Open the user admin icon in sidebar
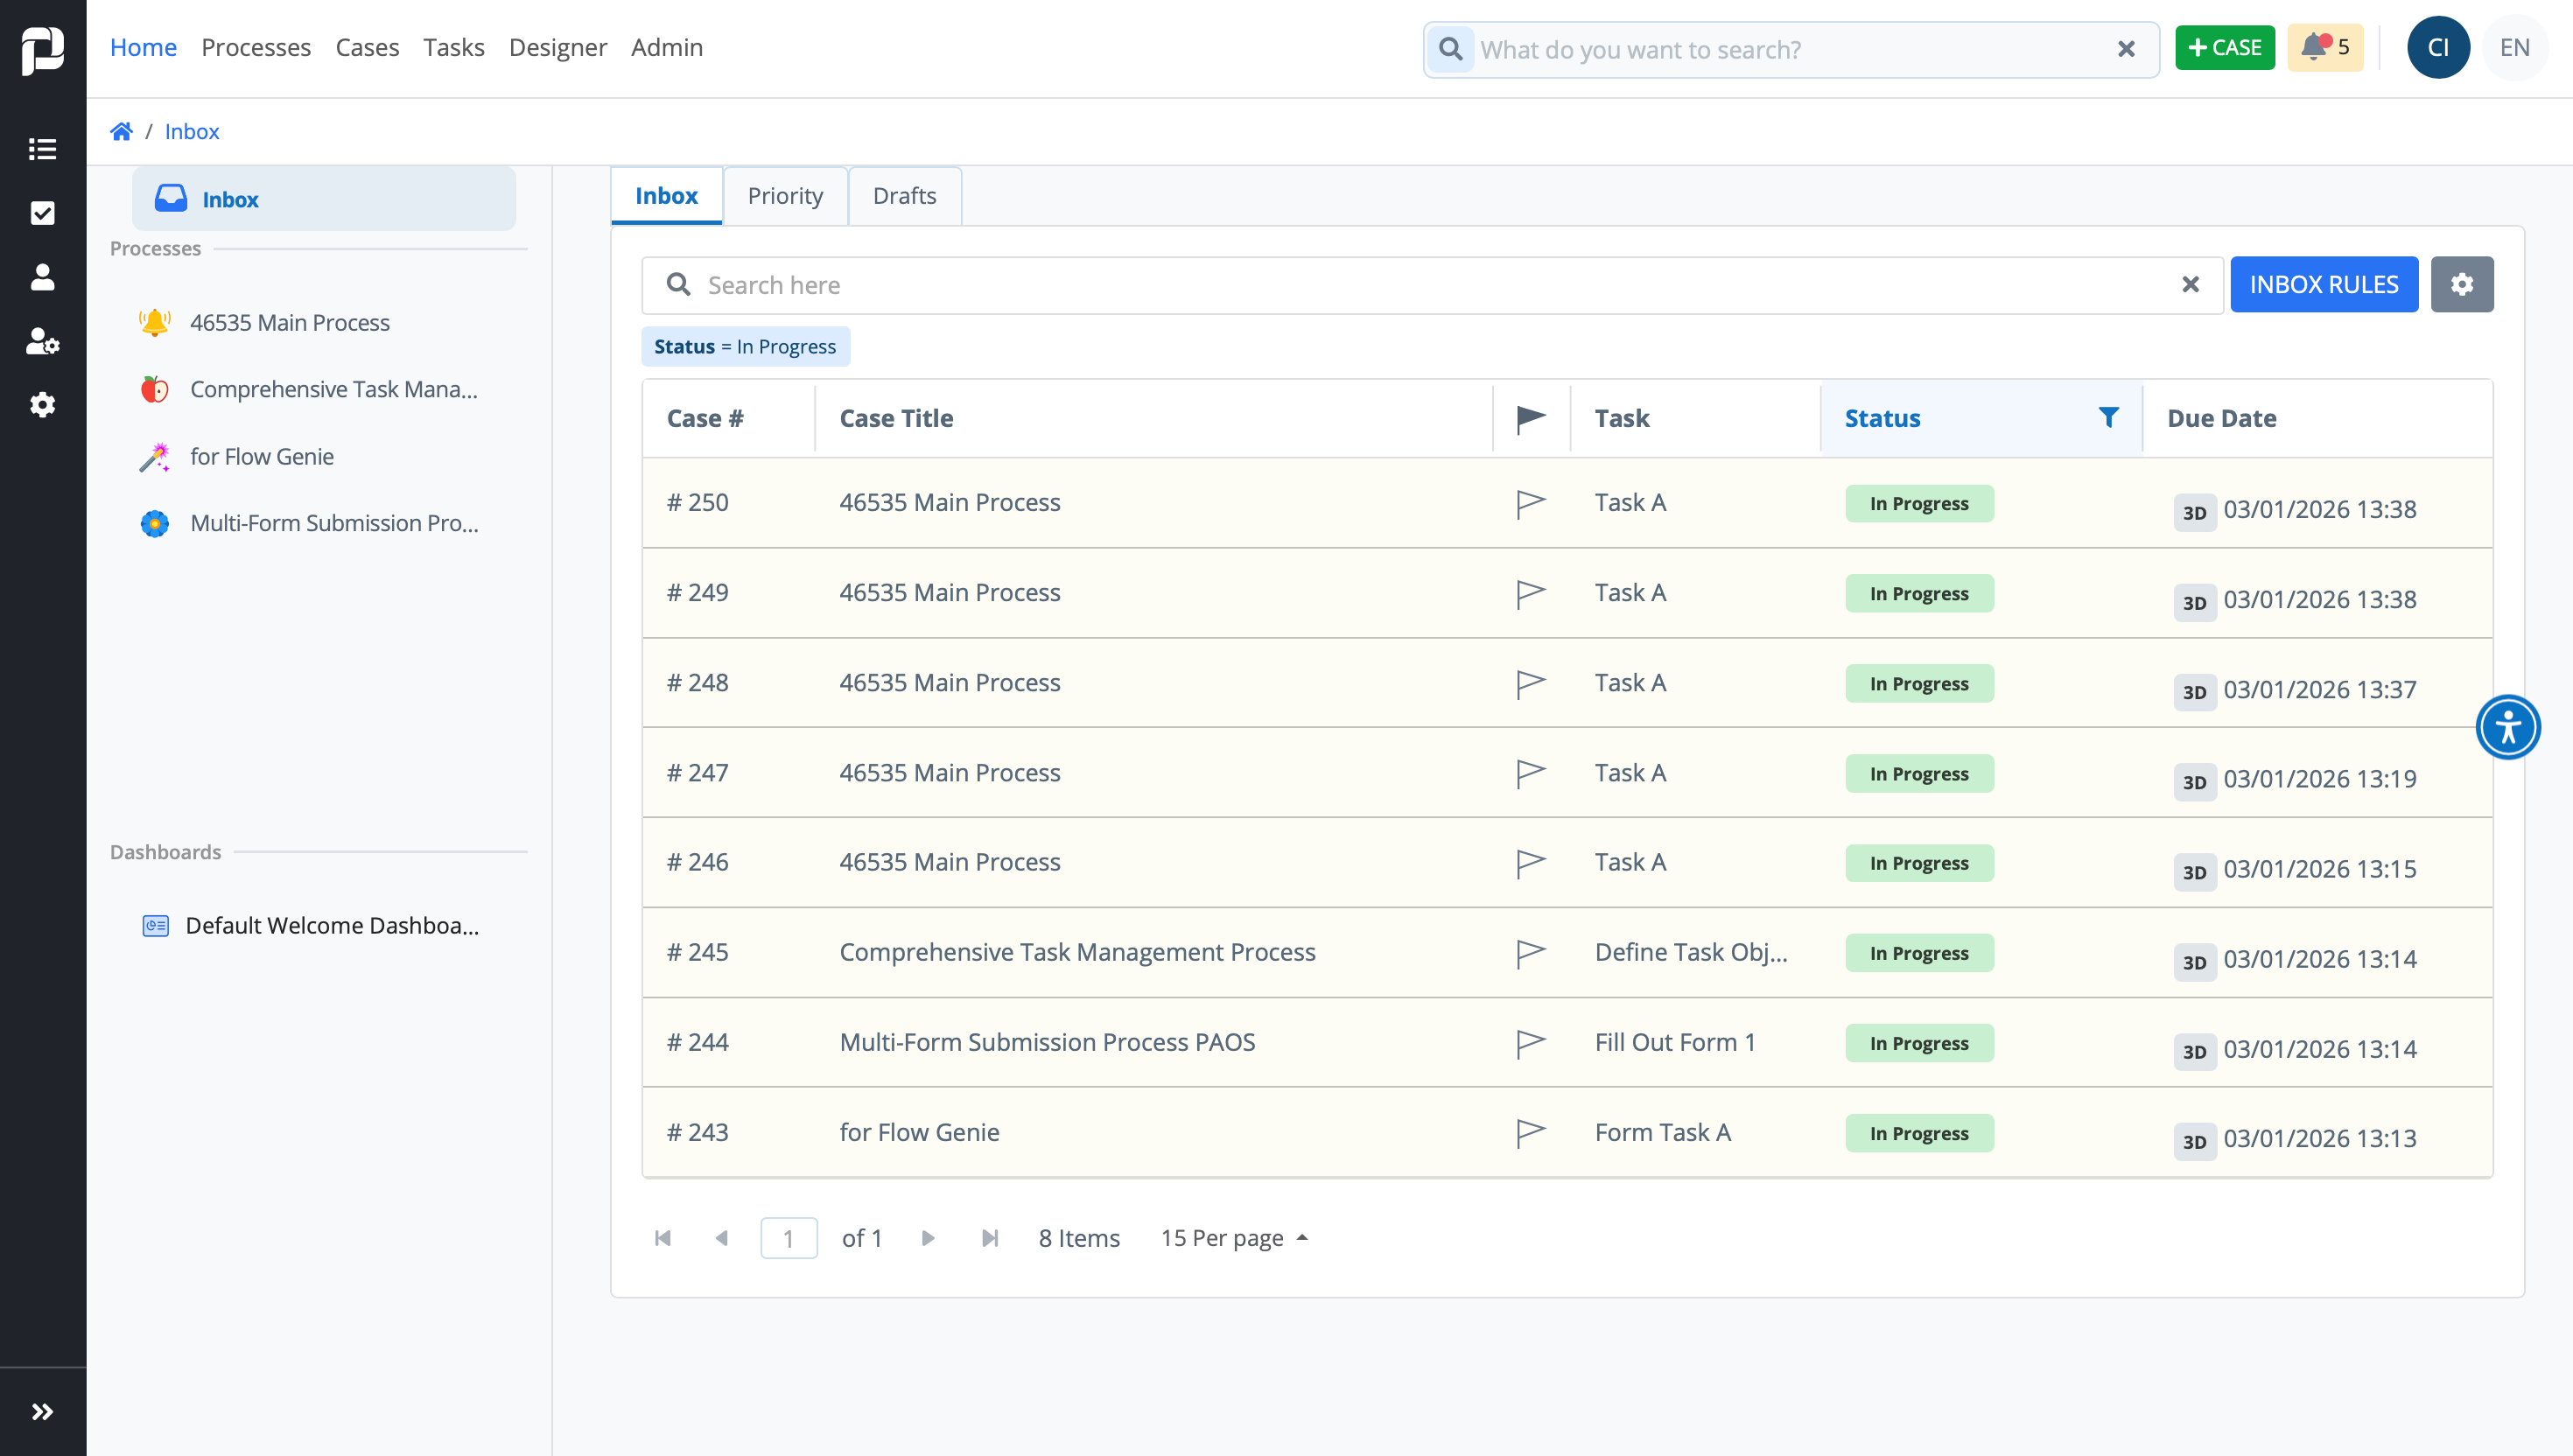 pos(42,342)
